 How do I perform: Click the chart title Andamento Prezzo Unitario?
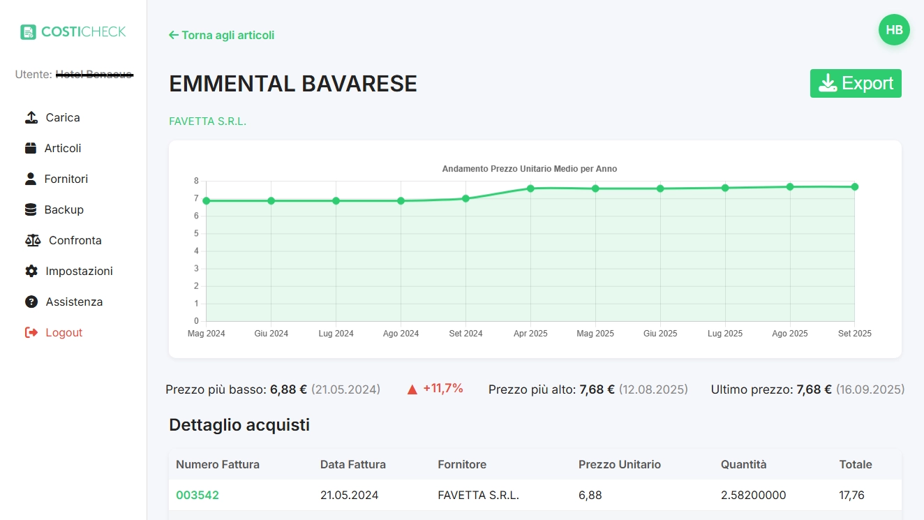530,169
